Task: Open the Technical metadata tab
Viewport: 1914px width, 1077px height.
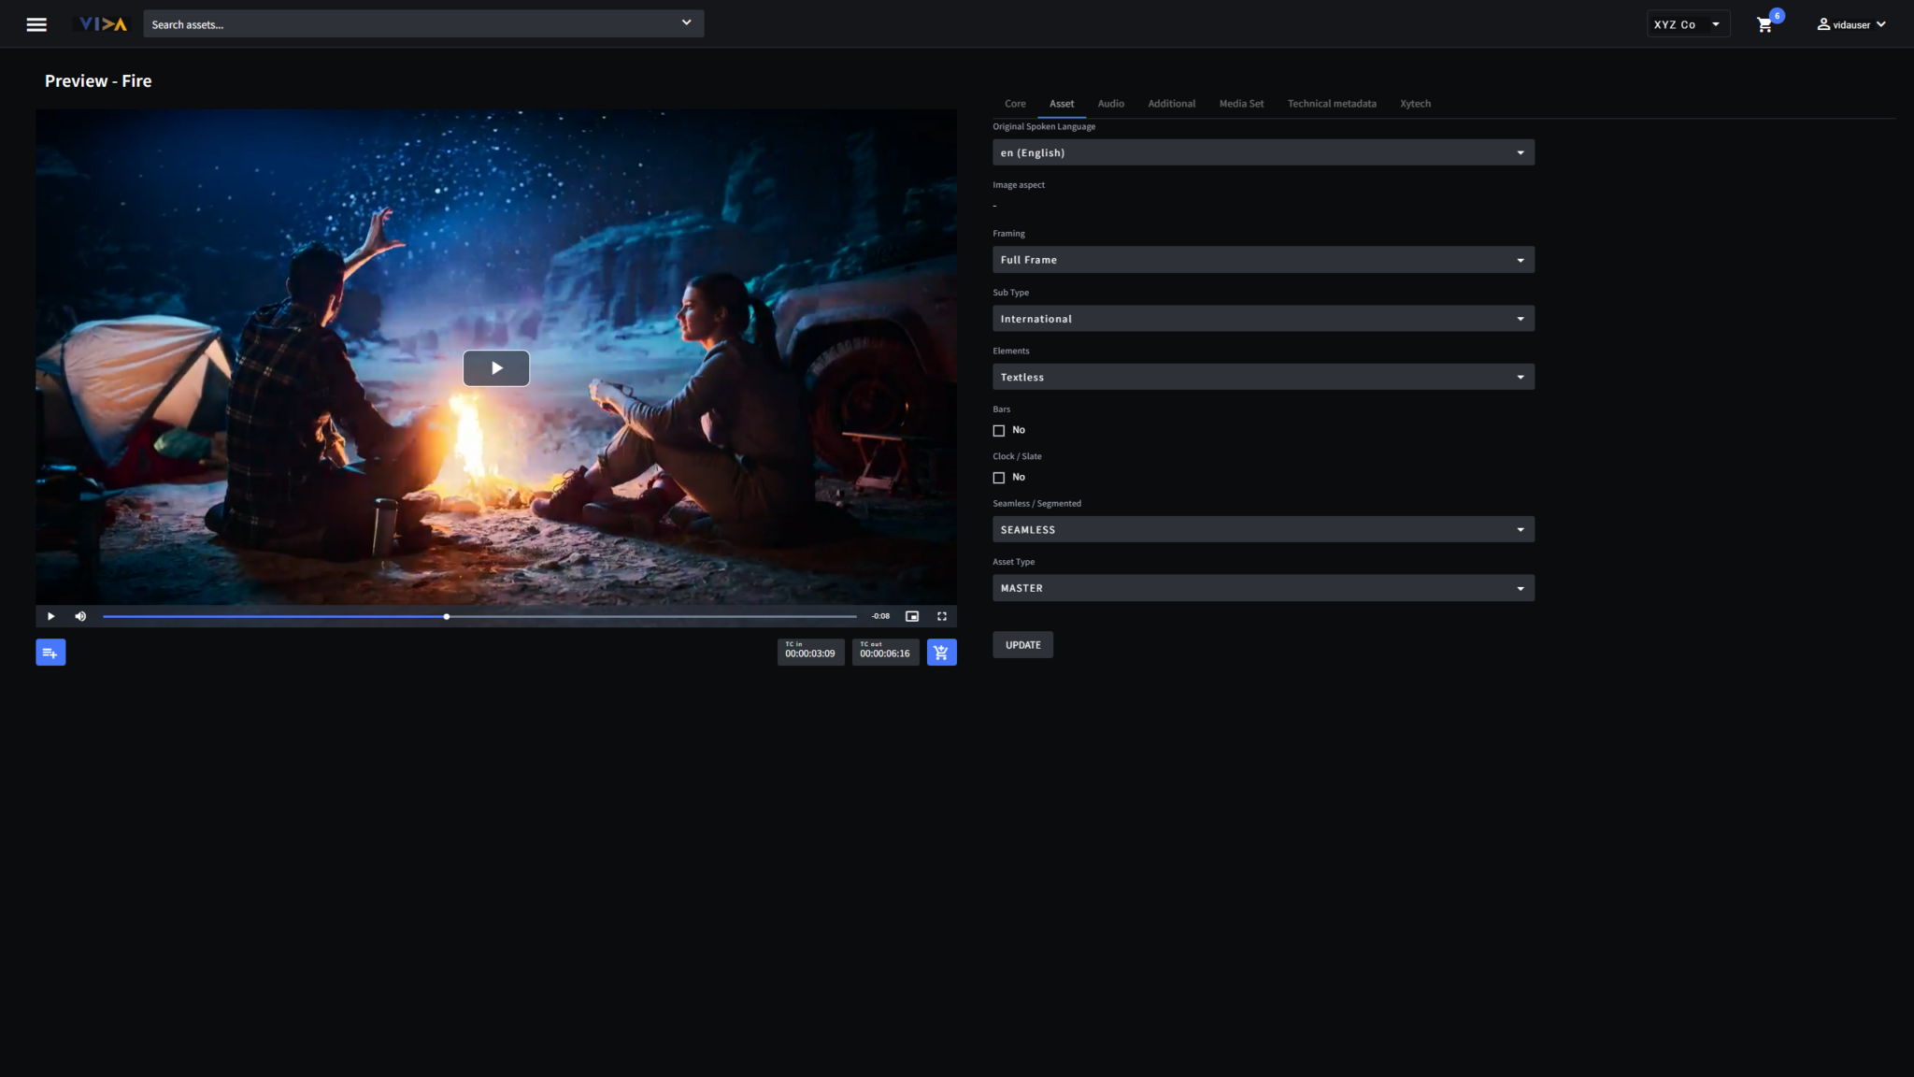Action: tap(1331, 104)
